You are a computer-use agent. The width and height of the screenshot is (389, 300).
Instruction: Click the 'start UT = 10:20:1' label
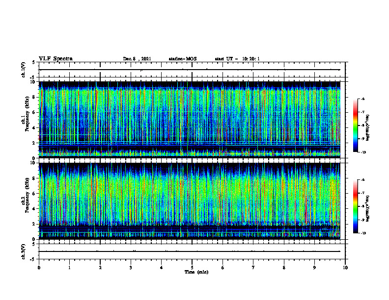(237, 59)
